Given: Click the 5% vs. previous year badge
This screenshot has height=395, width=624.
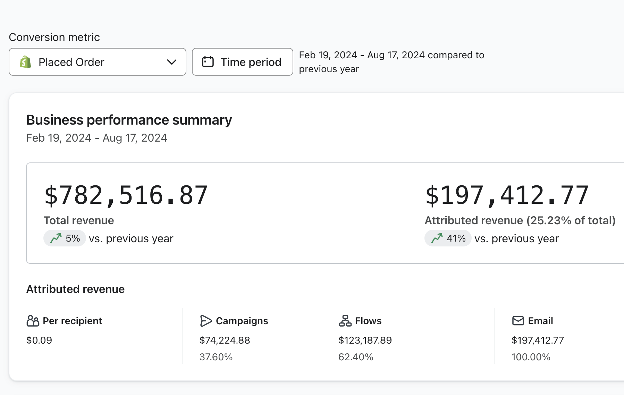Looking at the screenshot, I should click(x=65, y=238).
